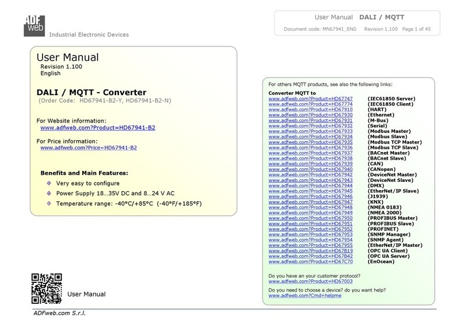
Task: Click the Power Supply 18…35V DC feature line
Action: 115,194
